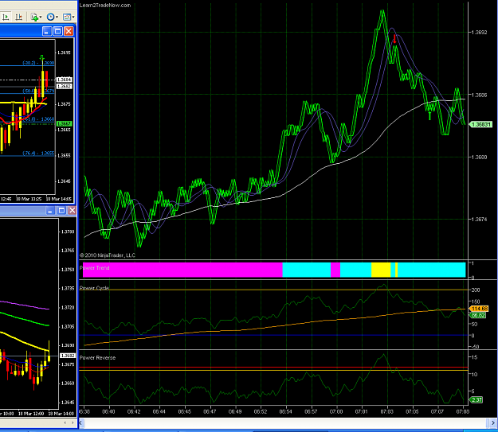Click the 1.3720 label in lower-left chart

[x=68, y=308]
